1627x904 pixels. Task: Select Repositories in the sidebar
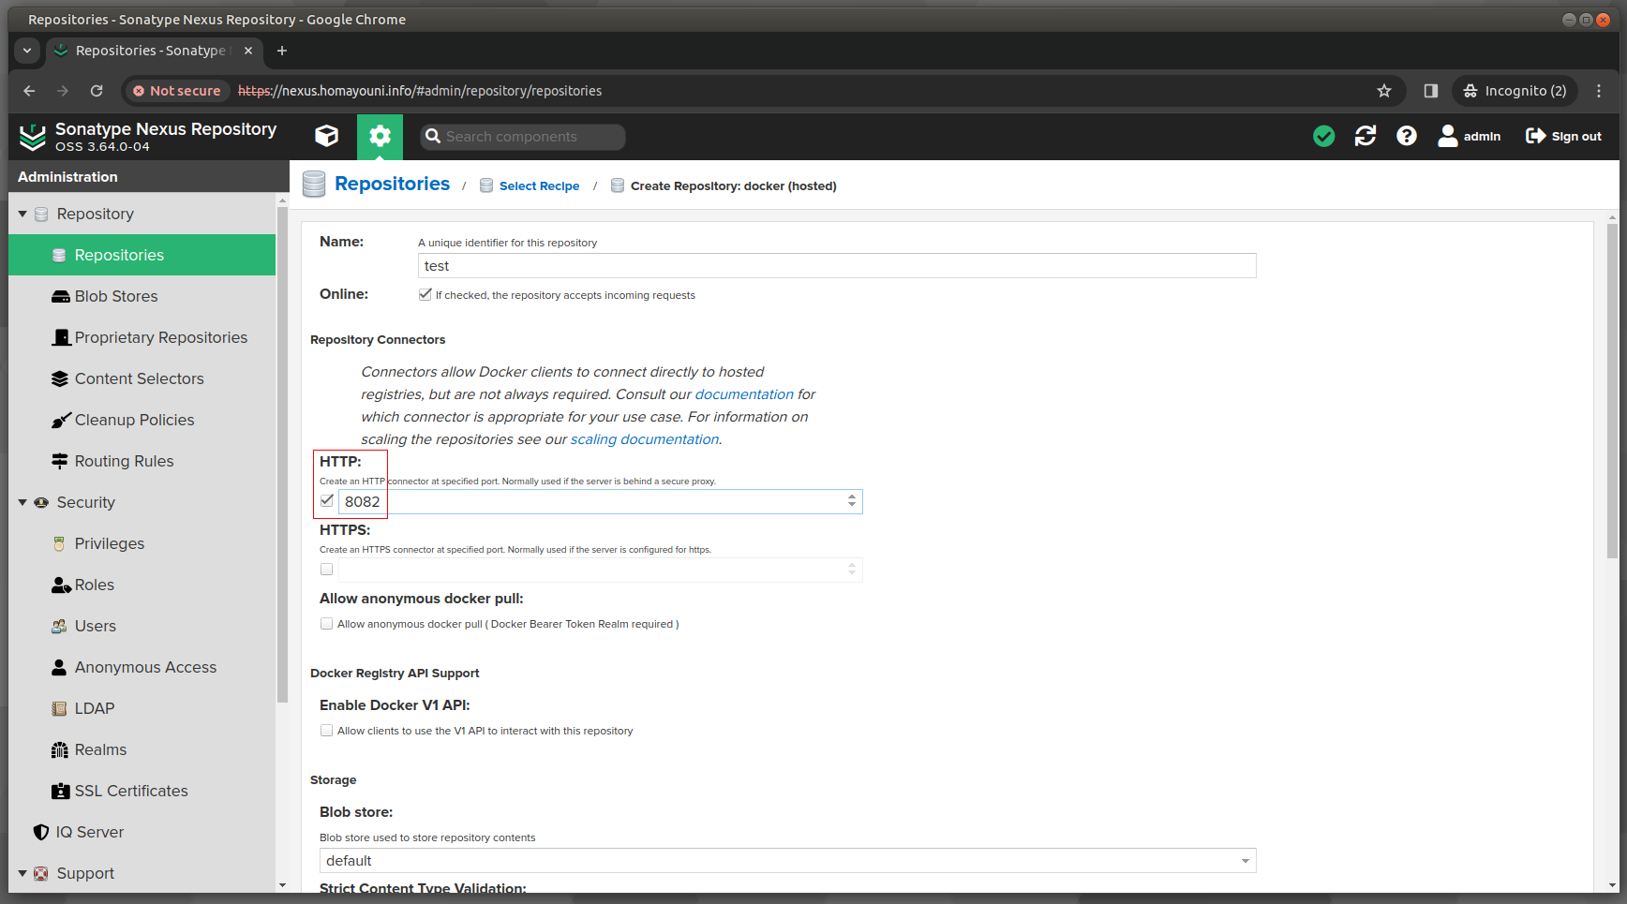point(142,255)
